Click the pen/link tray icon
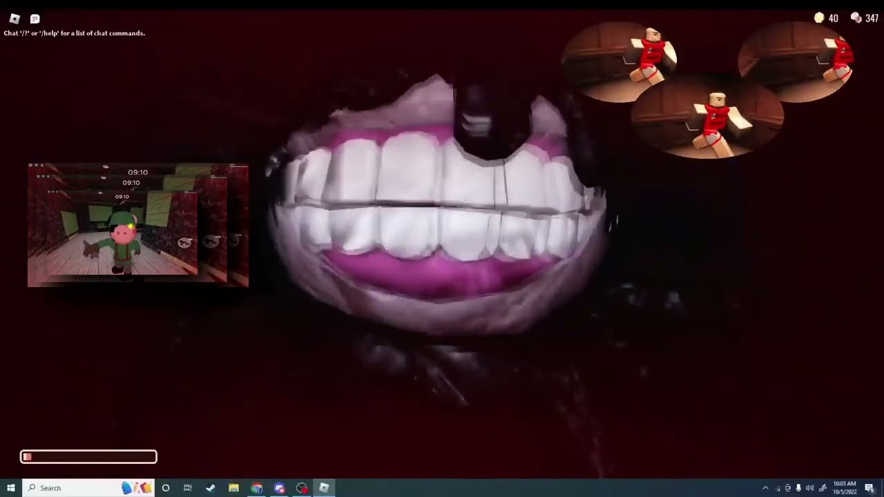Viewport: 884px width, 497px height. pyautogui.click(x=823, y=488)
